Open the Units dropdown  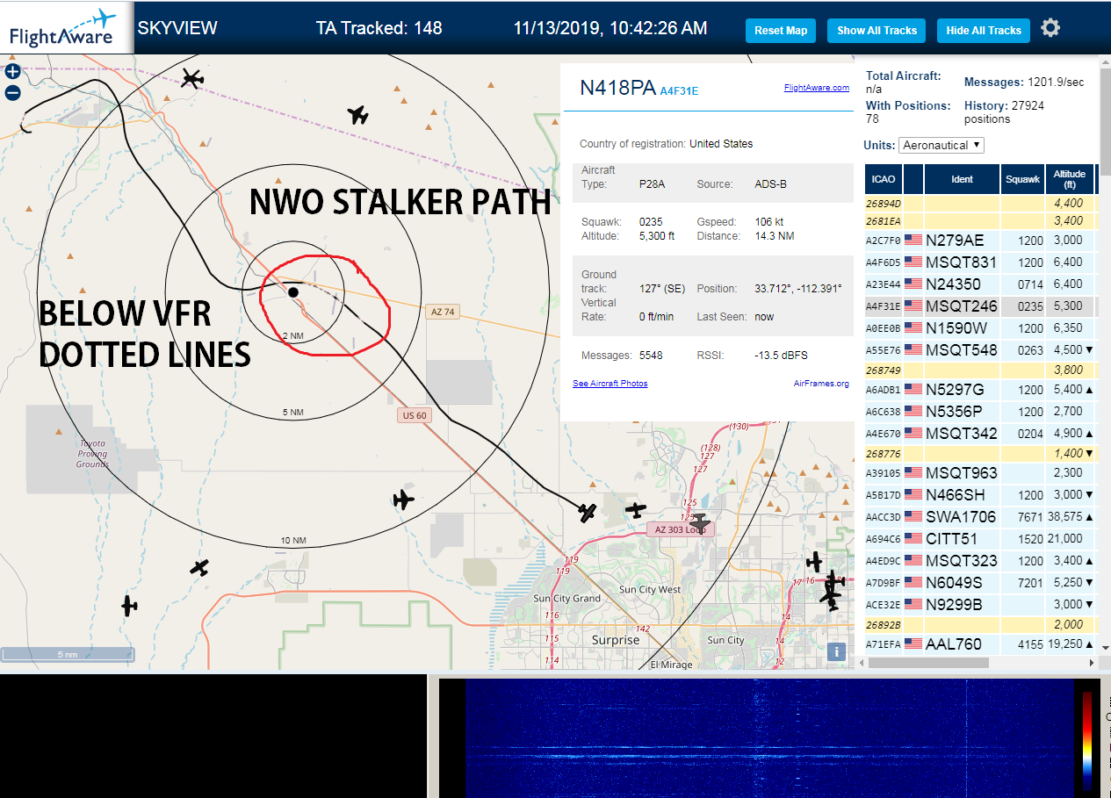click(x=941, y=145)
